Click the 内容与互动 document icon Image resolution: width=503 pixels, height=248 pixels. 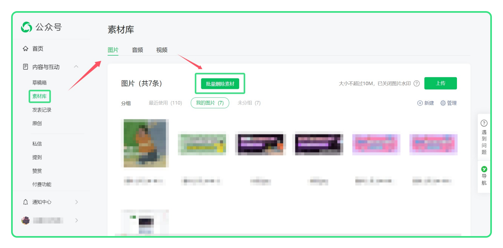point(25,67)
